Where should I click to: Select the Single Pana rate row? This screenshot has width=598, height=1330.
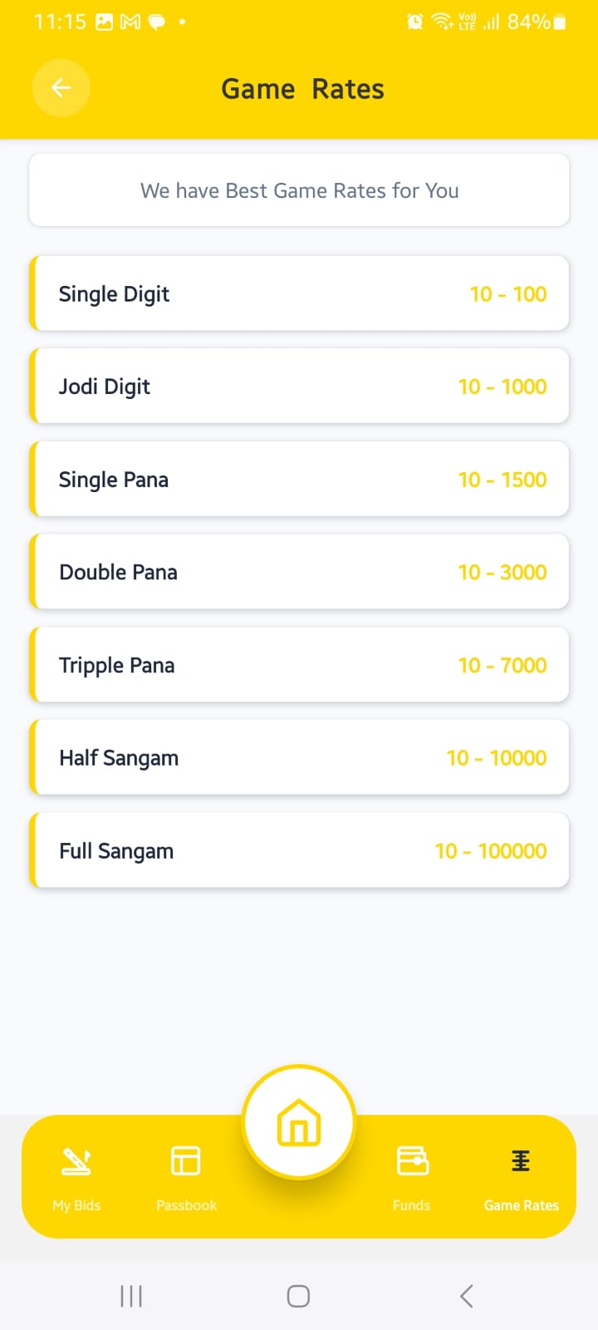299,480
